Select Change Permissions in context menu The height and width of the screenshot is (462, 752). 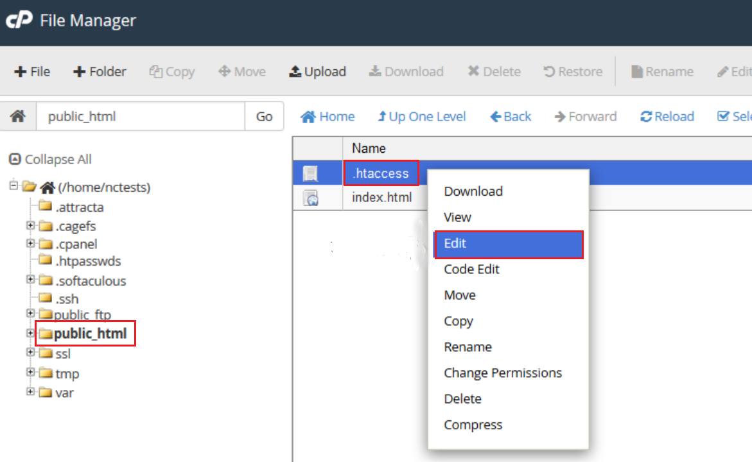point(502,373)
